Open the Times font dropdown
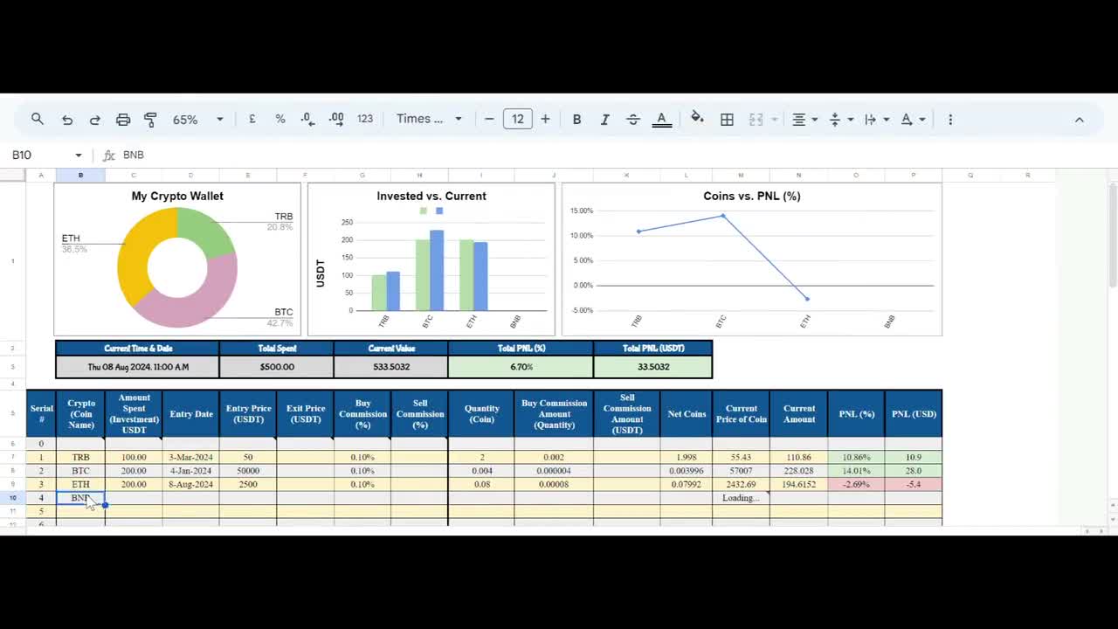The width and height of the screenshot is (1118, 629). click(428, 119)
